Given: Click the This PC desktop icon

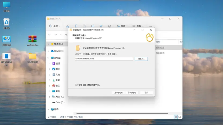Looking at the screenshot, I should (x=6, y=5).
